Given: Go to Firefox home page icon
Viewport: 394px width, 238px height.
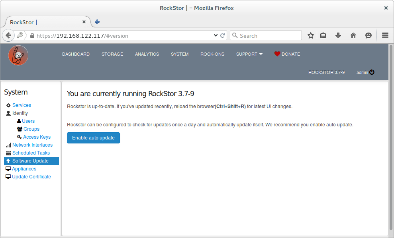Looking at the screenshot, I should [353, 36].
